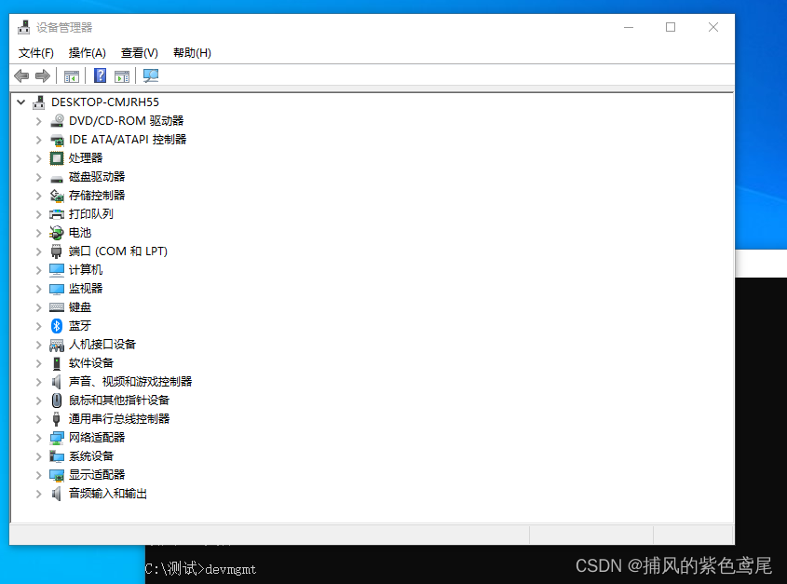
Task: Open the blue question mark Help icon
Action: tap(101, 75)
